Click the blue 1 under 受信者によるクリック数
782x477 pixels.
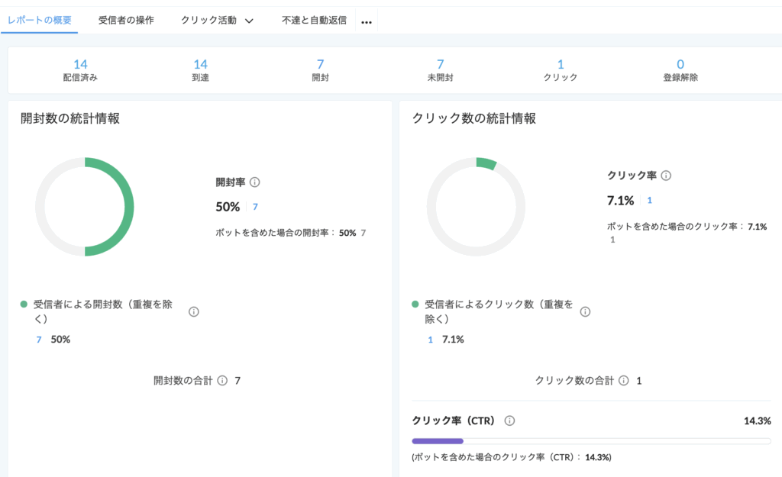coord(431,340)
